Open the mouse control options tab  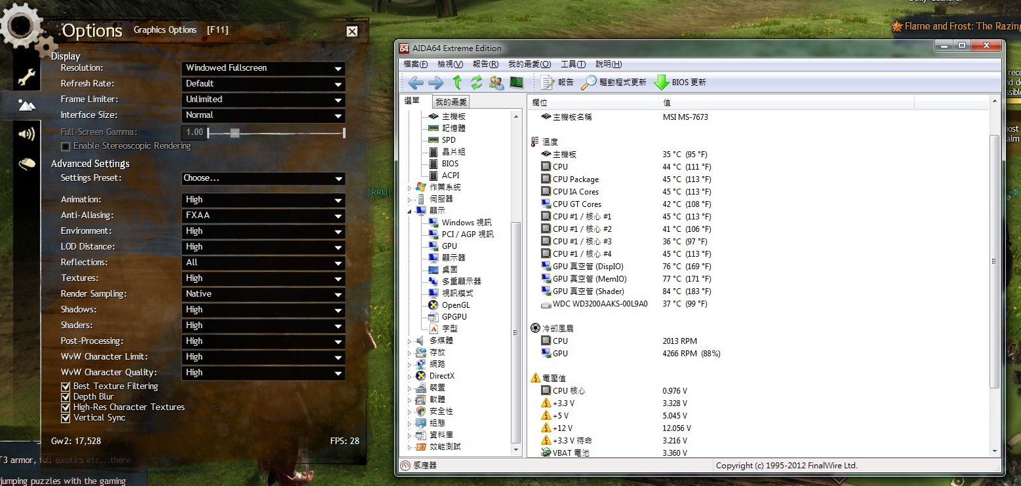click(x=26, y=163)
